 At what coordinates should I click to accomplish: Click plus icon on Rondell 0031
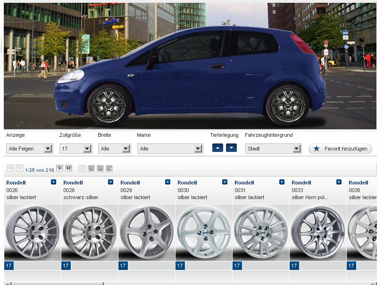(x=282, y=182)
